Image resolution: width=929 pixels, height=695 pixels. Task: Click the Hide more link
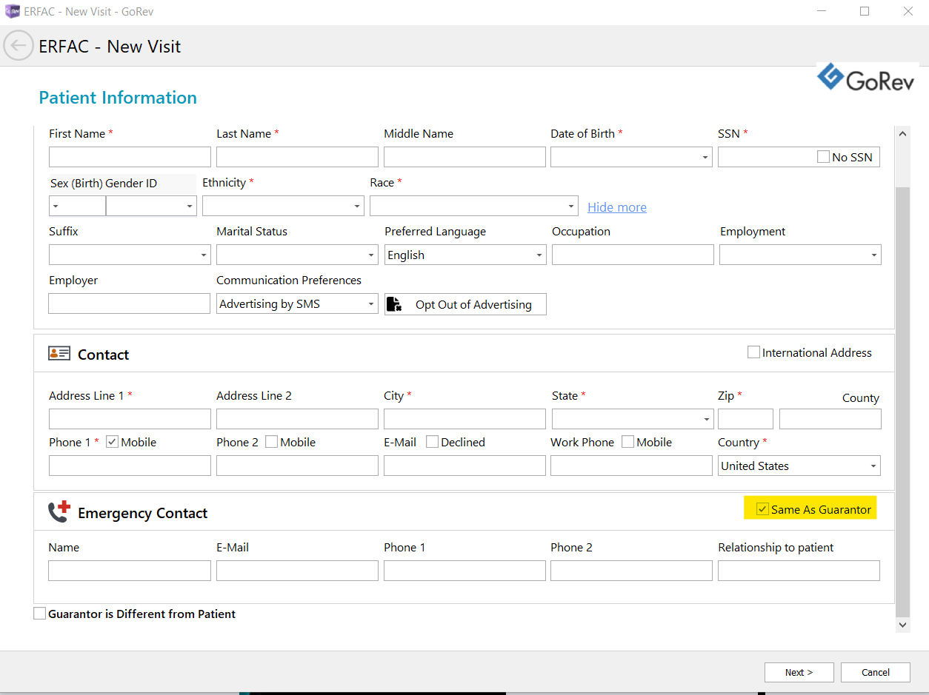coord(617,207)
